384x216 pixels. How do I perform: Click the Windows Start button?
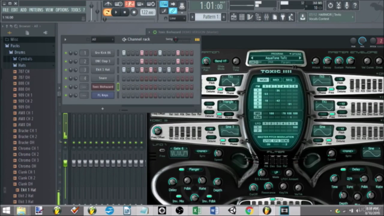6,211
